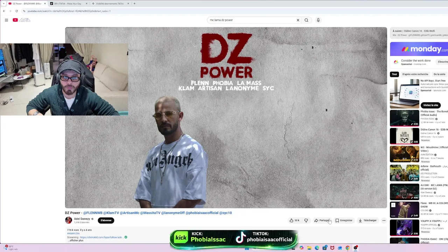Open the À suivre mix panel
Image resolution: width=448 pixels, height=252 pixels.
(x=419, y=33)
